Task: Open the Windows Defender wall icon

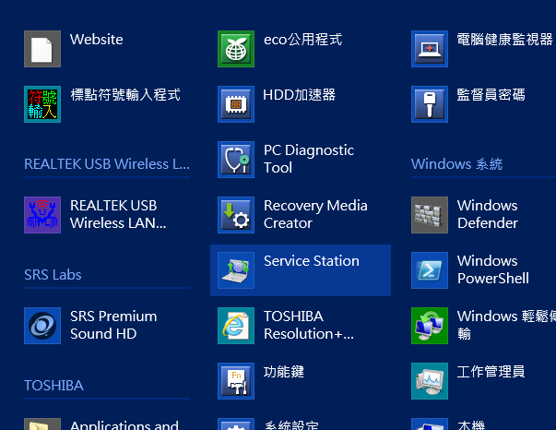Action: tap(430, 215)
